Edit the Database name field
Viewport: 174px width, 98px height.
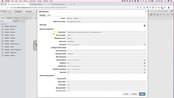point(106,38)
